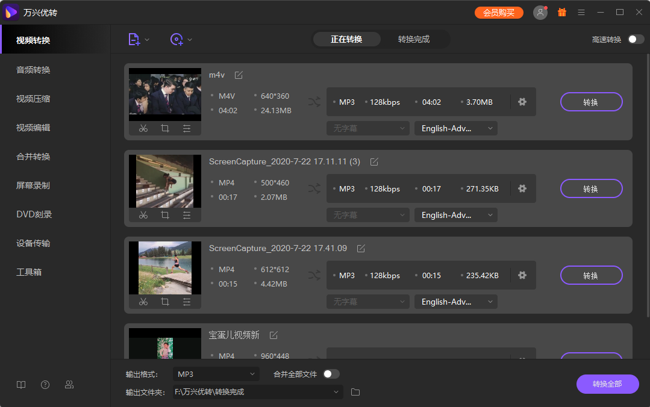Open the account avatar menu

click(540, 11)
